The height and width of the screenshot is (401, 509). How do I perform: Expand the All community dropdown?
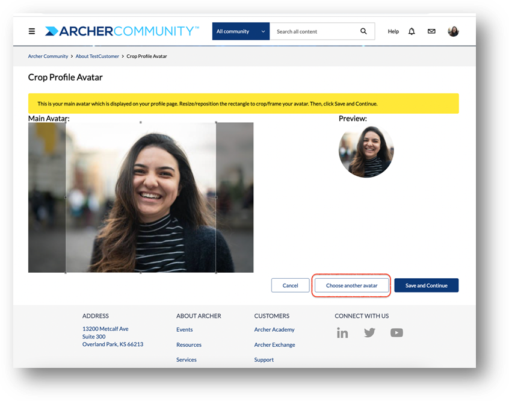241,31
